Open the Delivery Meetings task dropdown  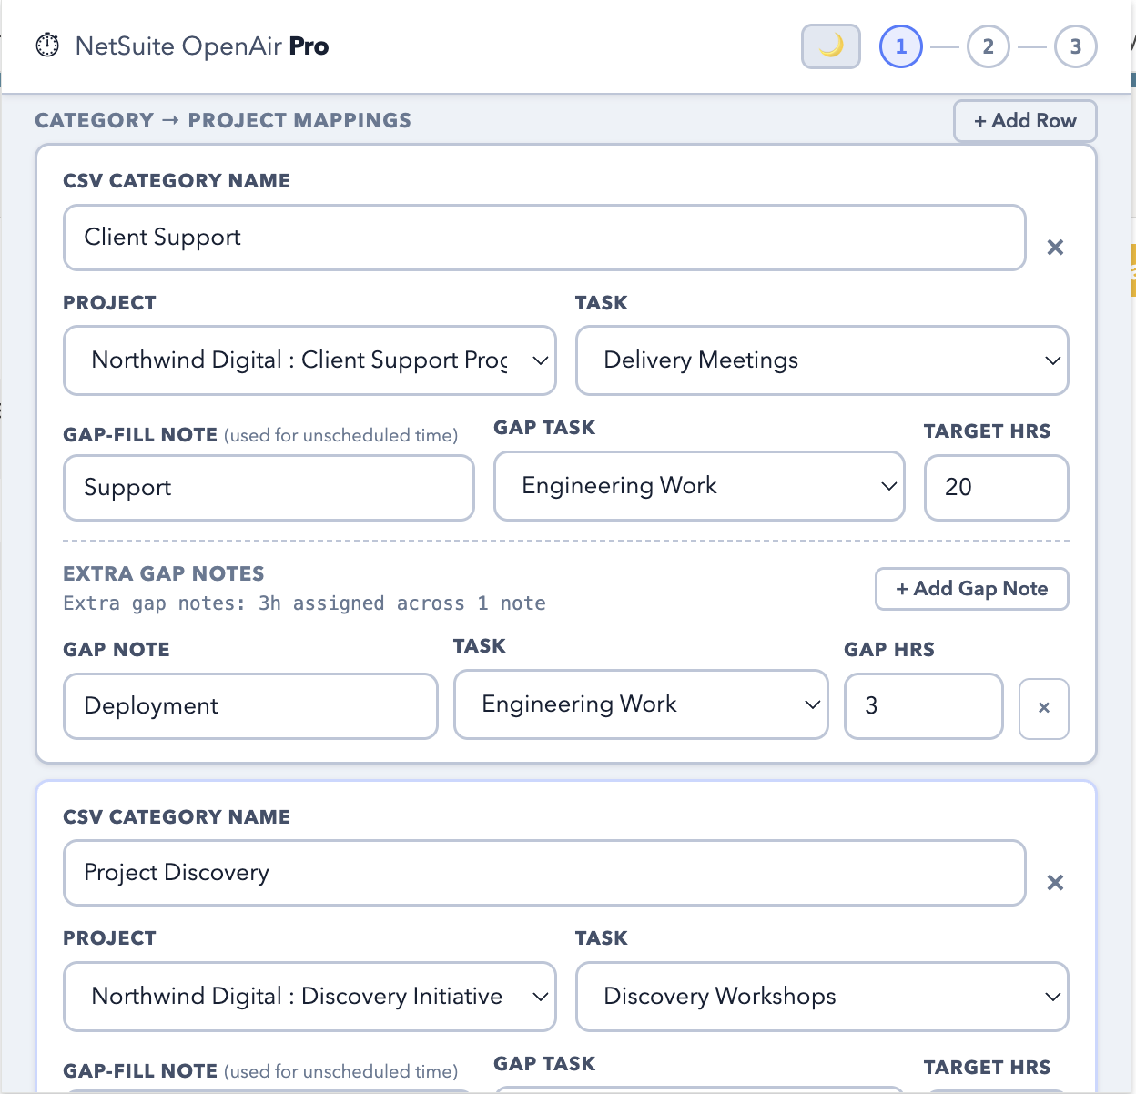point(822,360)
